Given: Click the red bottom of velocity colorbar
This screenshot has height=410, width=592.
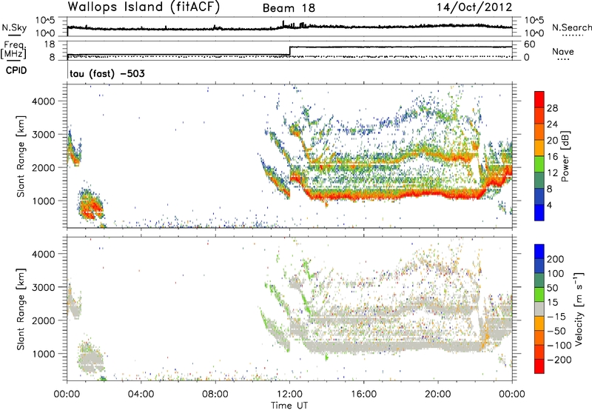Looking at the screenshot, I should pyautogui.click(x=539, y=366).
